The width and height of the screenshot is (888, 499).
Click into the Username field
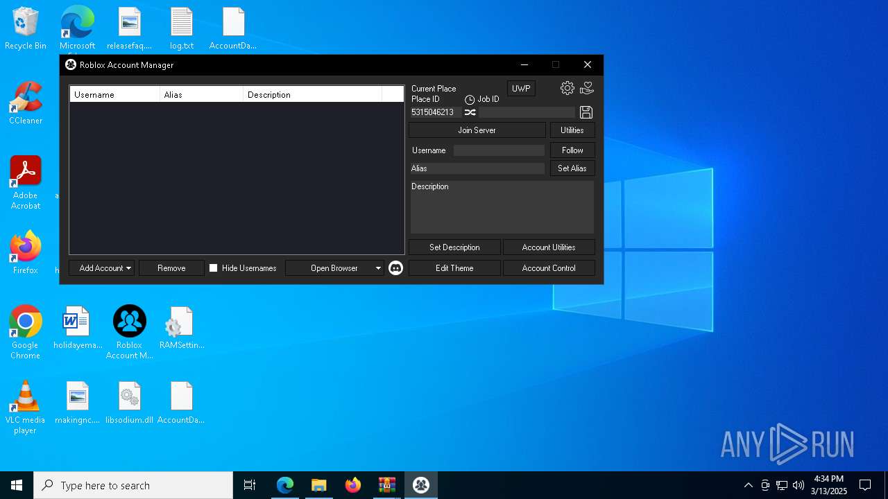499,150
